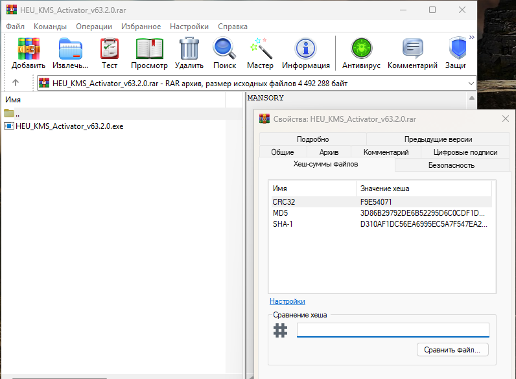
Task: Click the Добавить (Add) toolbar icon
Action: [x=29, y=49]
